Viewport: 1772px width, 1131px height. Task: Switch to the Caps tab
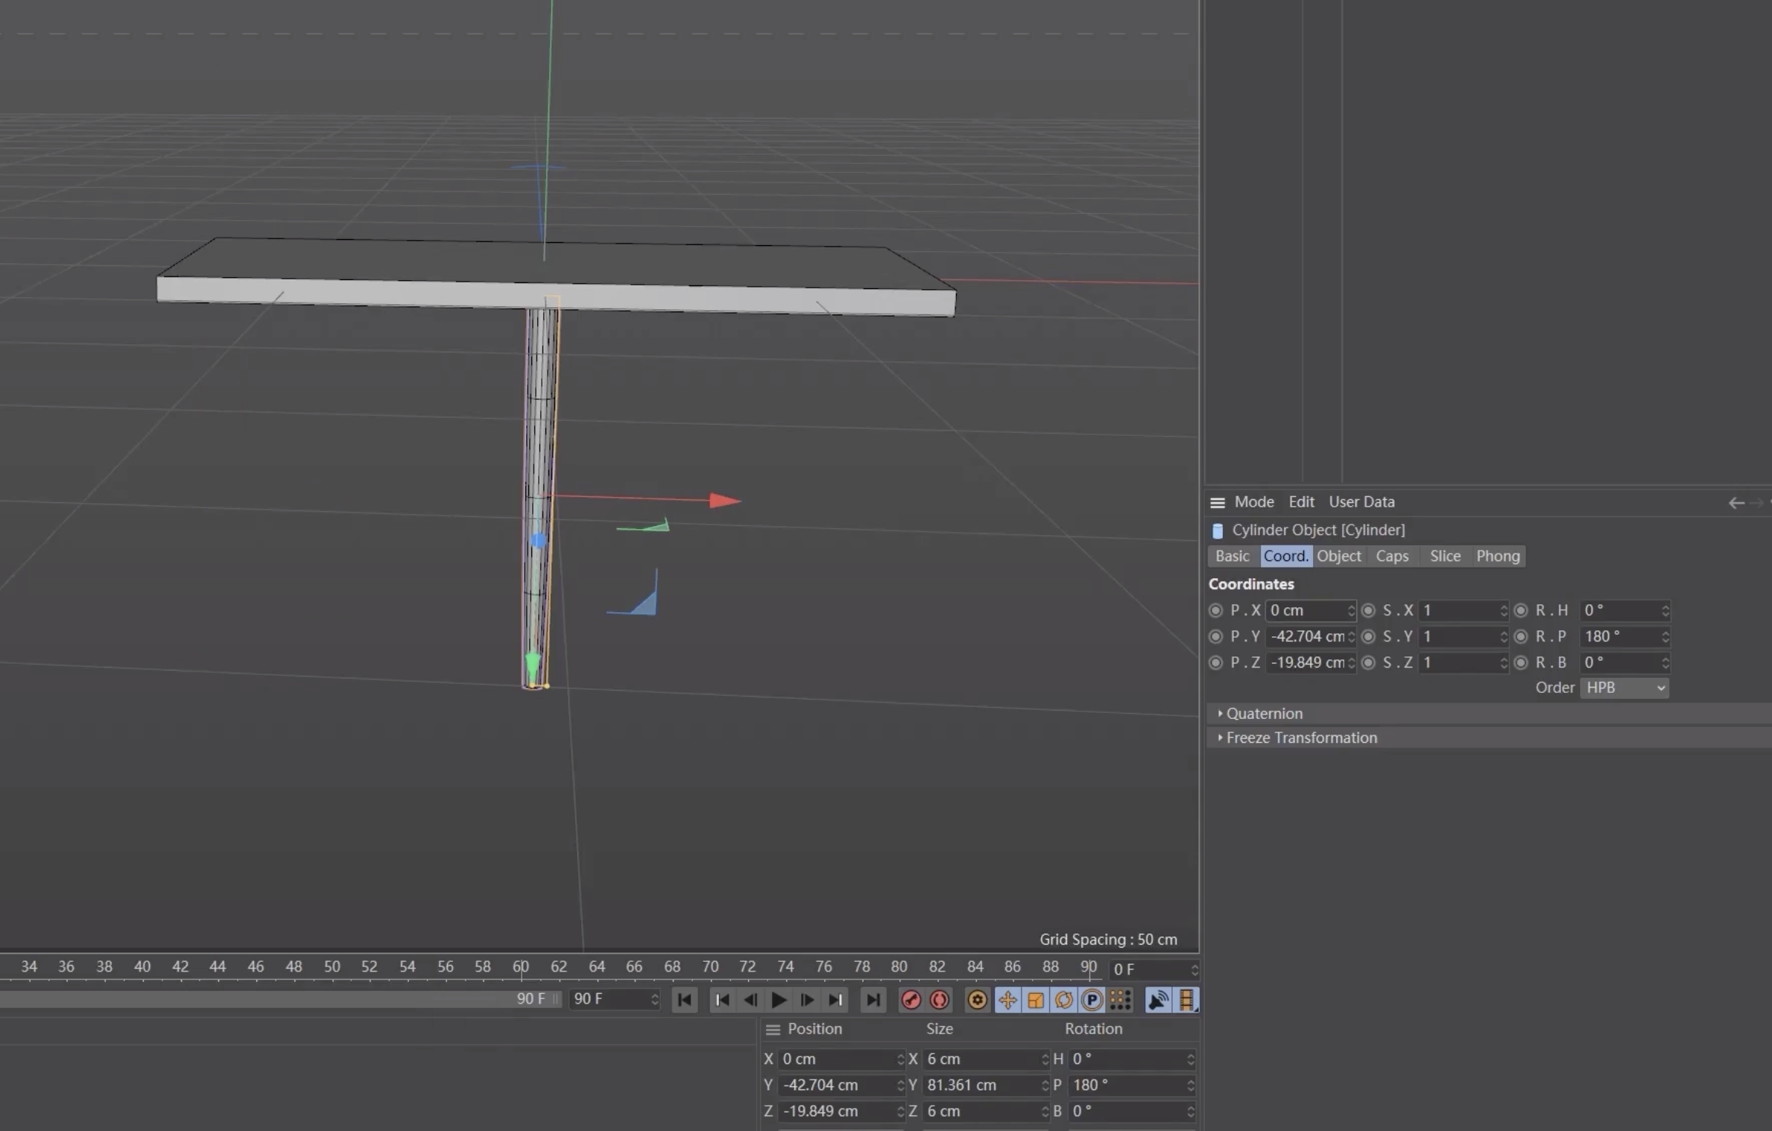[1392, 557]
